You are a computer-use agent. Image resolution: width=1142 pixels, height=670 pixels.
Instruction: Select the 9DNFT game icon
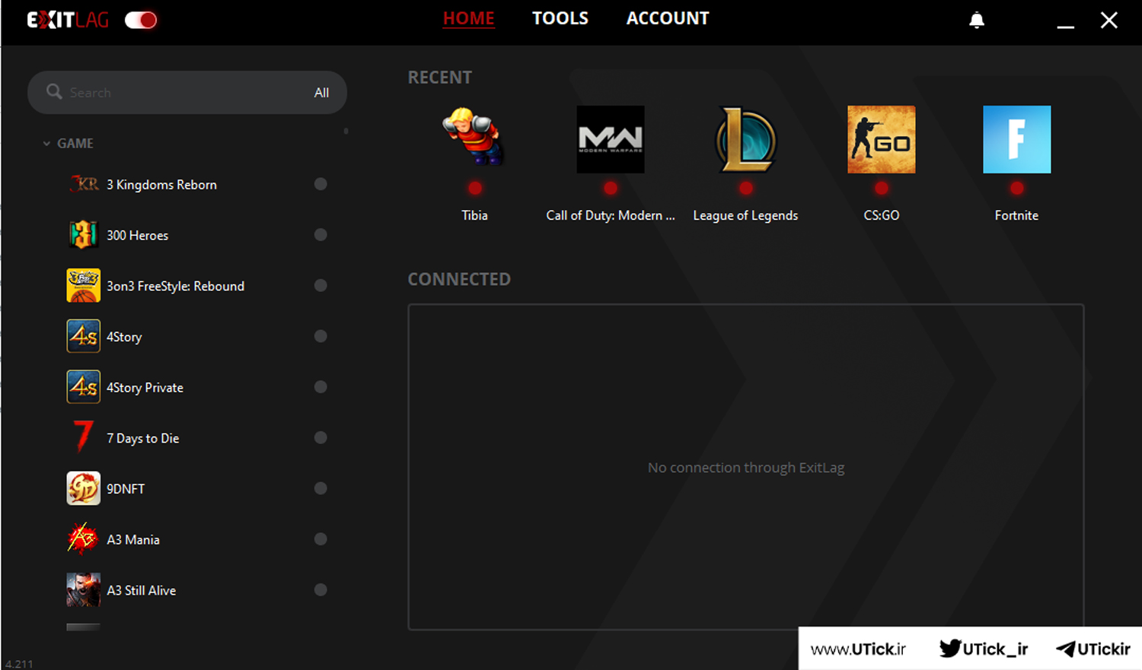[84, 488]
